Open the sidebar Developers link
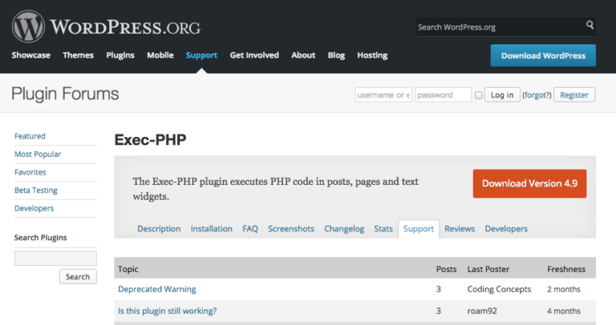This screenshot has height=325, width=616. pos(34,208)
